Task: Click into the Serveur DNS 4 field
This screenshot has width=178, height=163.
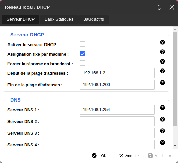Action: click(x=117, y=144)
